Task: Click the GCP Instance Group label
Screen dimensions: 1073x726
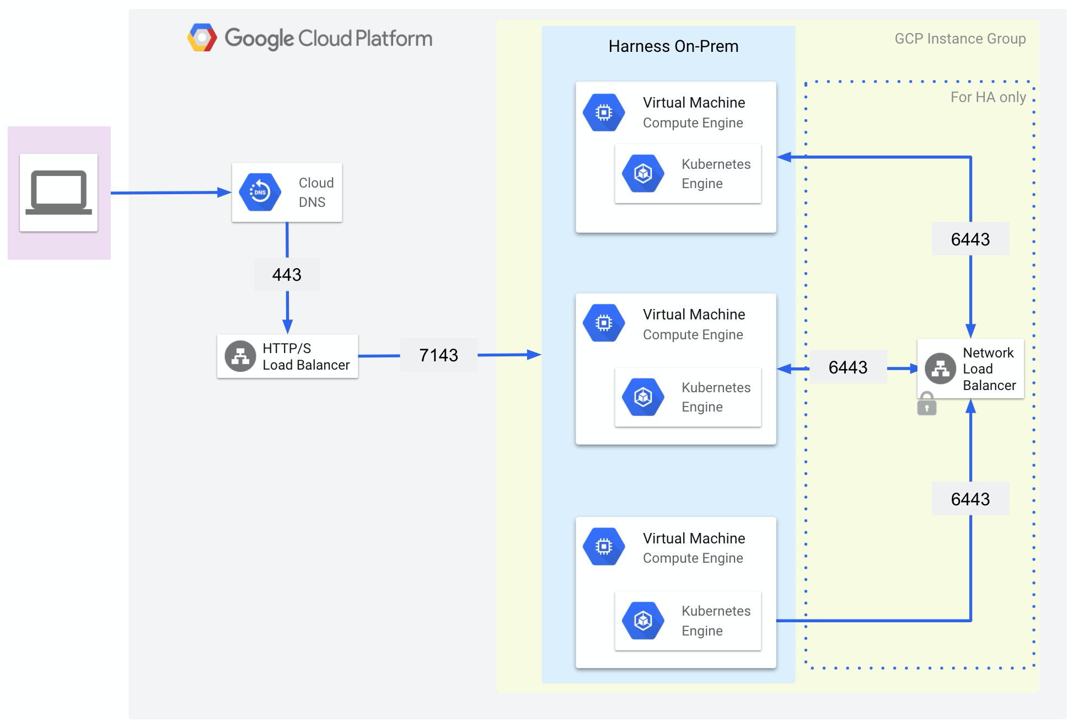Action: pos(960,39)
